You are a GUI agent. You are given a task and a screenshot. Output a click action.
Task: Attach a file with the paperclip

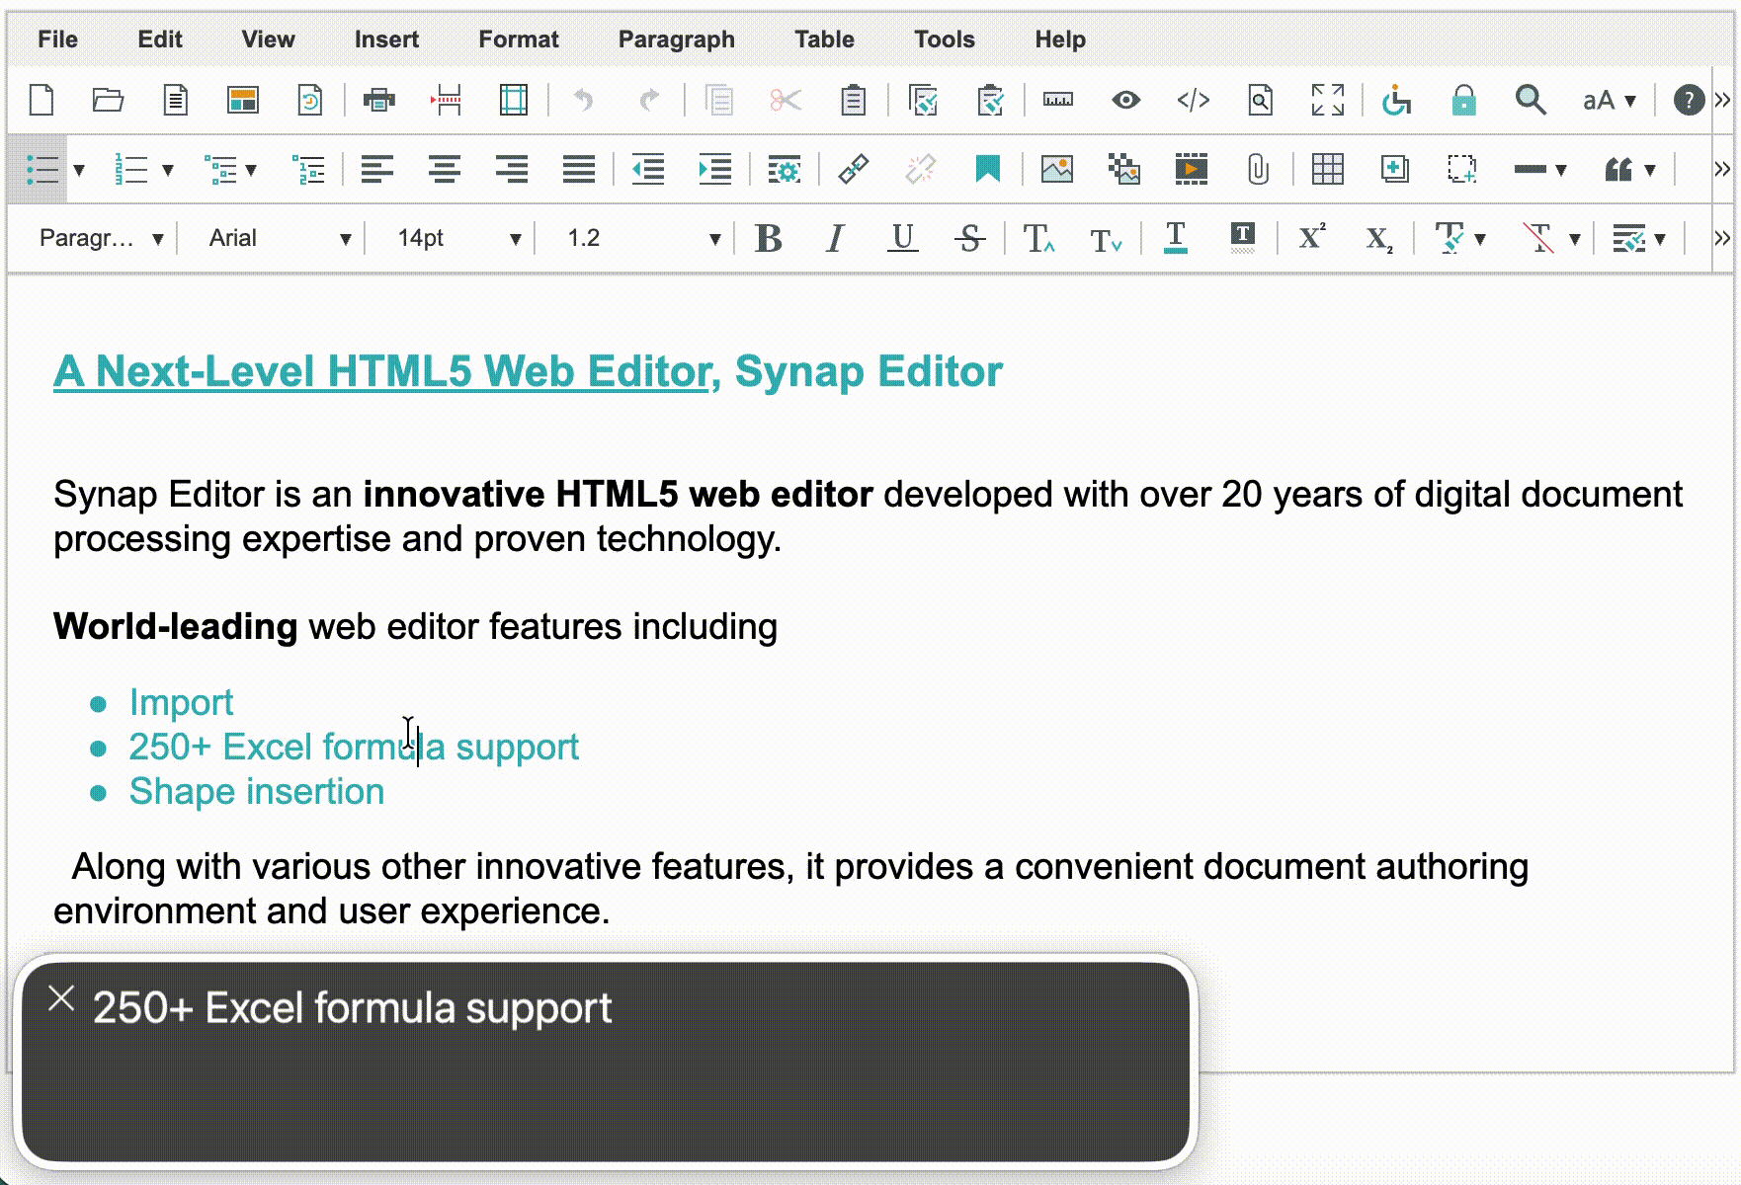(1258, 170)
